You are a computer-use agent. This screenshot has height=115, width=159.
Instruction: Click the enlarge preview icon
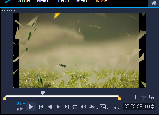[x=152, y=97]
